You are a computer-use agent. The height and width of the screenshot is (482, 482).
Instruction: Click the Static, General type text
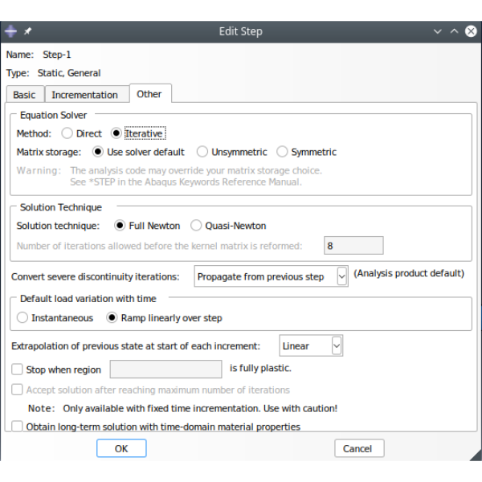click(x=69, y=73)
